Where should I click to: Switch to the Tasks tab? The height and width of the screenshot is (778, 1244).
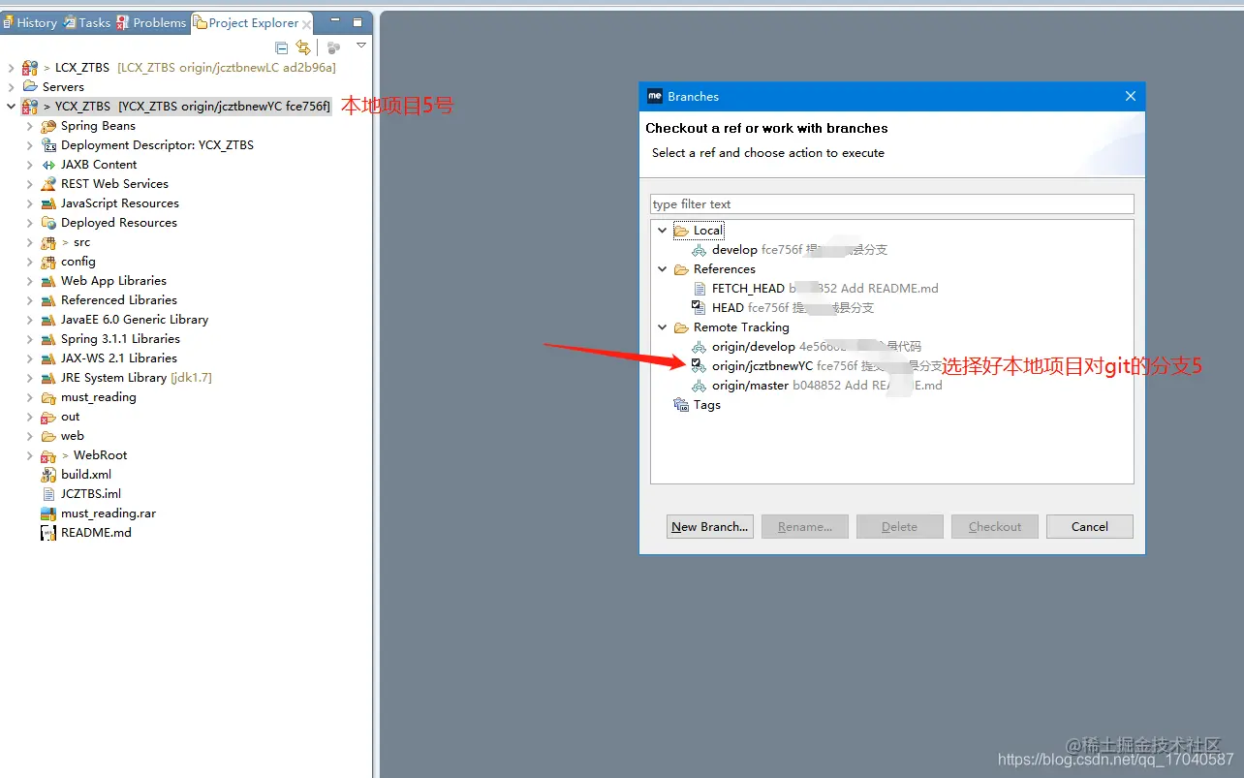pyautogui.click(x=87, y=22)
